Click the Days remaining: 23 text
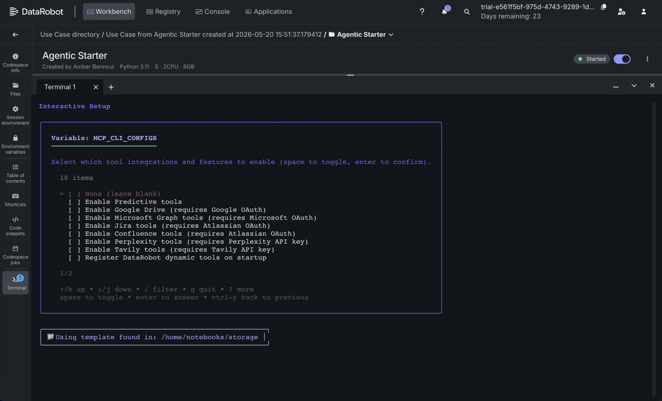662x401 pixels. click(510, 16)
